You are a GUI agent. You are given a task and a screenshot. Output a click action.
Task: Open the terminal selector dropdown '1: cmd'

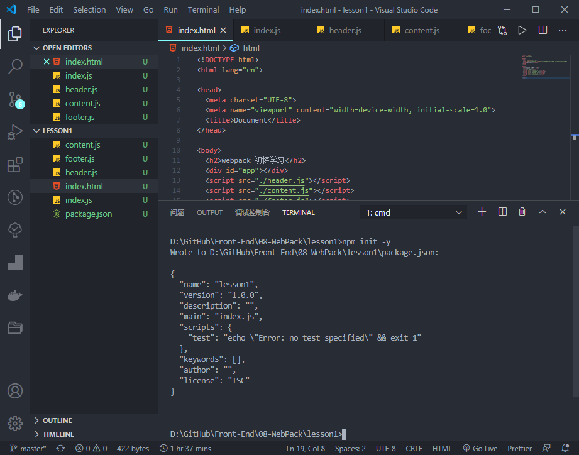[413, 212]
